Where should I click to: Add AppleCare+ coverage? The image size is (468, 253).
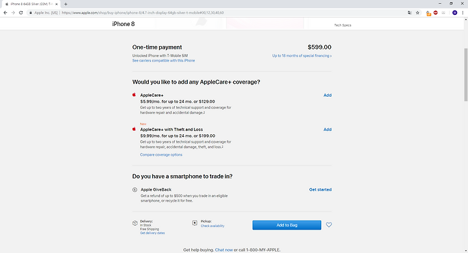point(328,95)
